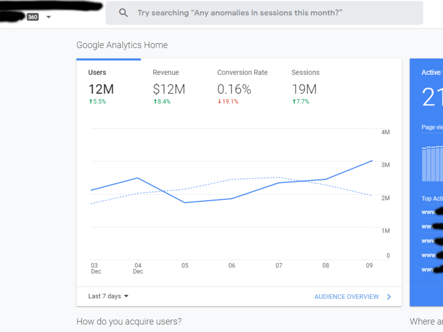Screen dimensions: 443x332
Task: Click the Google Analytics Home heading
Action: tap(122, 45)
